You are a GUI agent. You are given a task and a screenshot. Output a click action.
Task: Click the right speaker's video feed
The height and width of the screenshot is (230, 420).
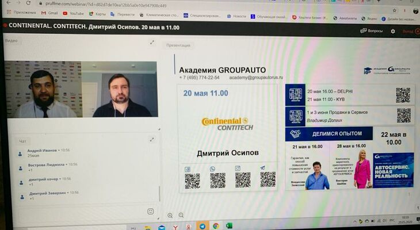coord(119,90)
